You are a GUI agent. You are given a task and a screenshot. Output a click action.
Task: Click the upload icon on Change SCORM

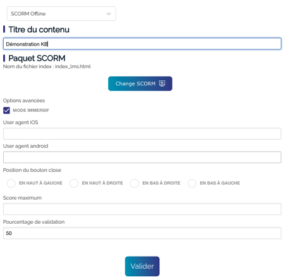click(x=162, y=83)
